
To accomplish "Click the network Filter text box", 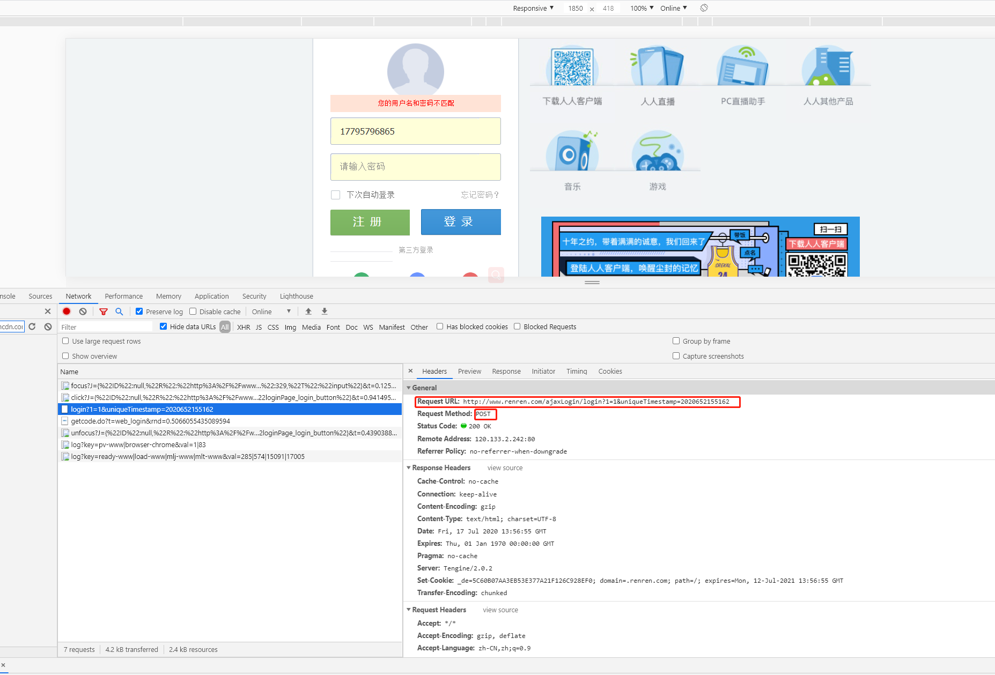I will [106, 327].
